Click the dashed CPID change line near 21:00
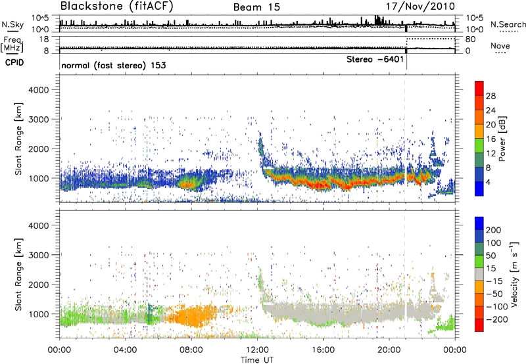Screen dimensions: 526x364 click(x=405, y=139)
